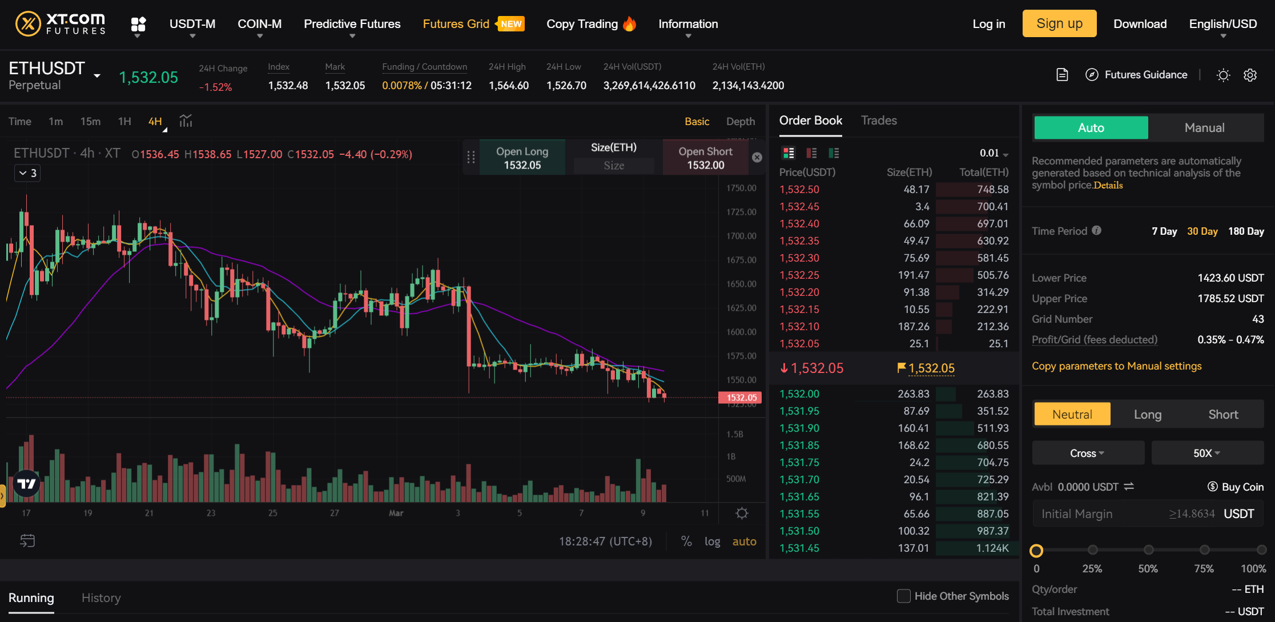Open the TradingView logo icon on the chart
Image resolution: width=1275 pixels, height=622 pixels.
pyautogui.click(x=25, y=483)
